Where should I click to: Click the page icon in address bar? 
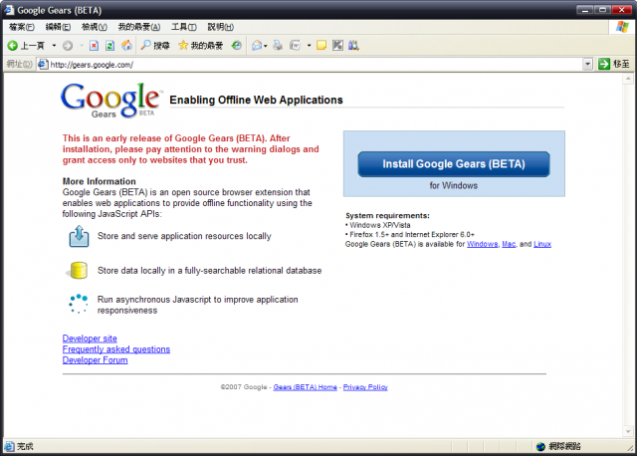43,64
